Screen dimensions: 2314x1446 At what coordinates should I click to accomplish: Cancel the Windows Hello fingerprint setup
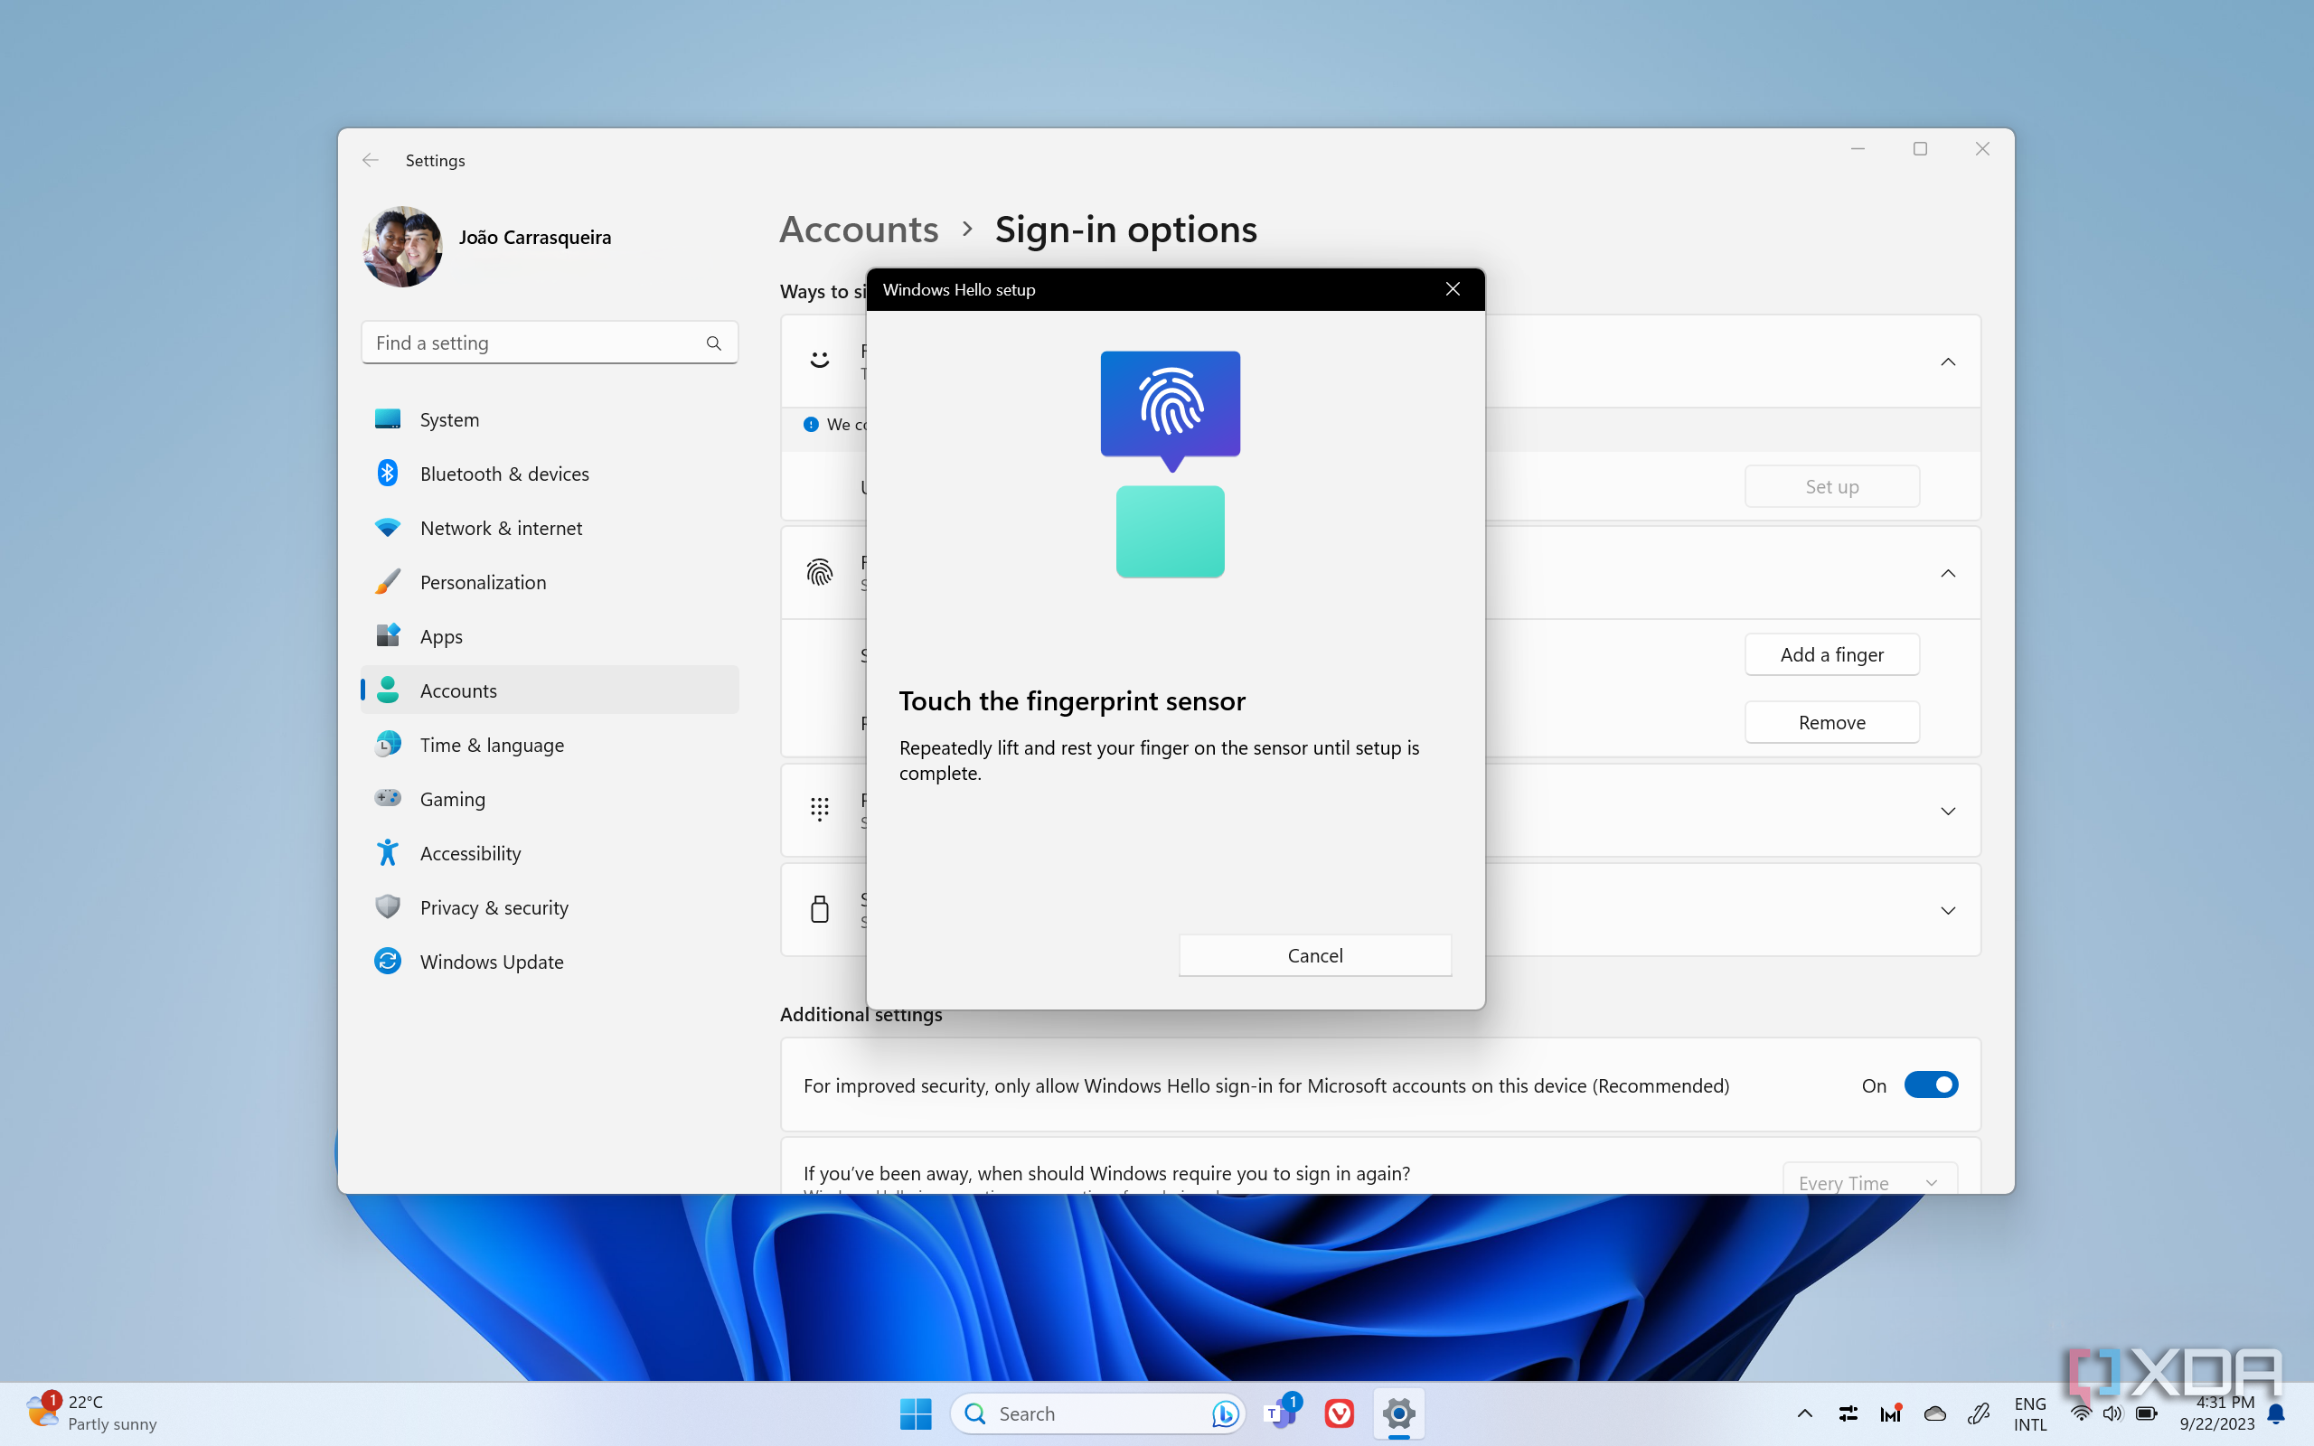1315,954
